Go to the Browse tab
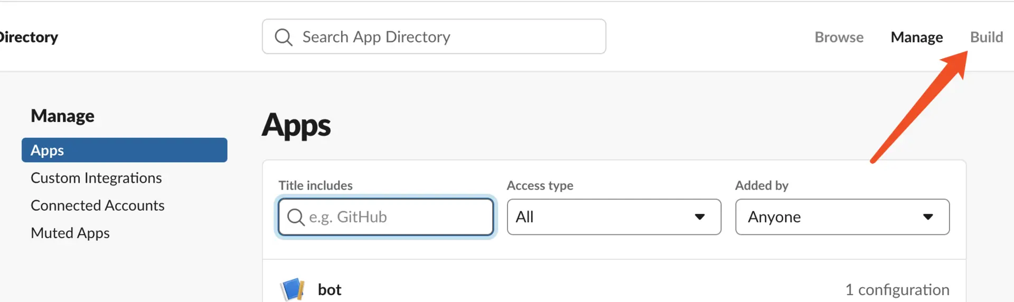The image size is (1014, 302). (839, 37)
